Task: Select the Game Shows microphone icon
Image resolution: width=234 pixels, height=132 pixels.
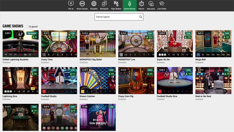Action: [129, 4]
